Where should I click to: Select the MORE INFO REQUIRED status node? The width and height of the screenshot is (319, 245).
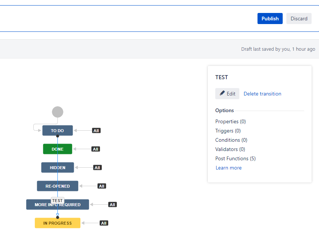click(57, 204)
